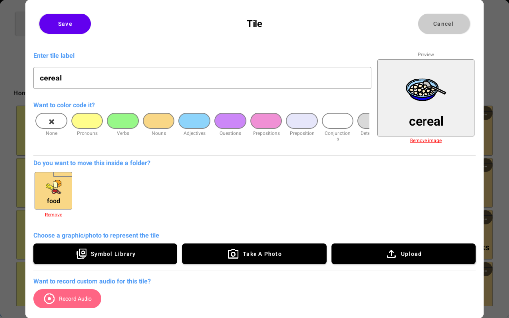Choose the blue Adjectives color swatch
Viewport: 509px width, 318px height.
194,121
